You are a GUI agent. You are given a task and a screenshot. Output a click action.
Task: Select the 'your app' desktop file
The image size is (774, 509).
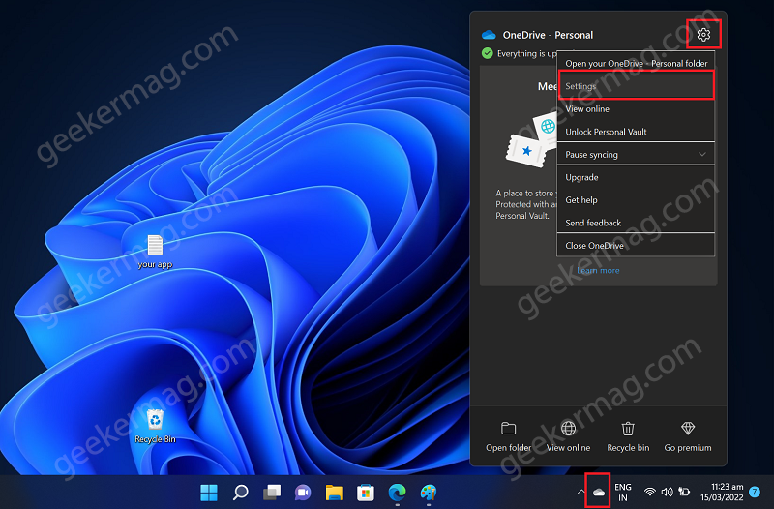tap(155, 252)
